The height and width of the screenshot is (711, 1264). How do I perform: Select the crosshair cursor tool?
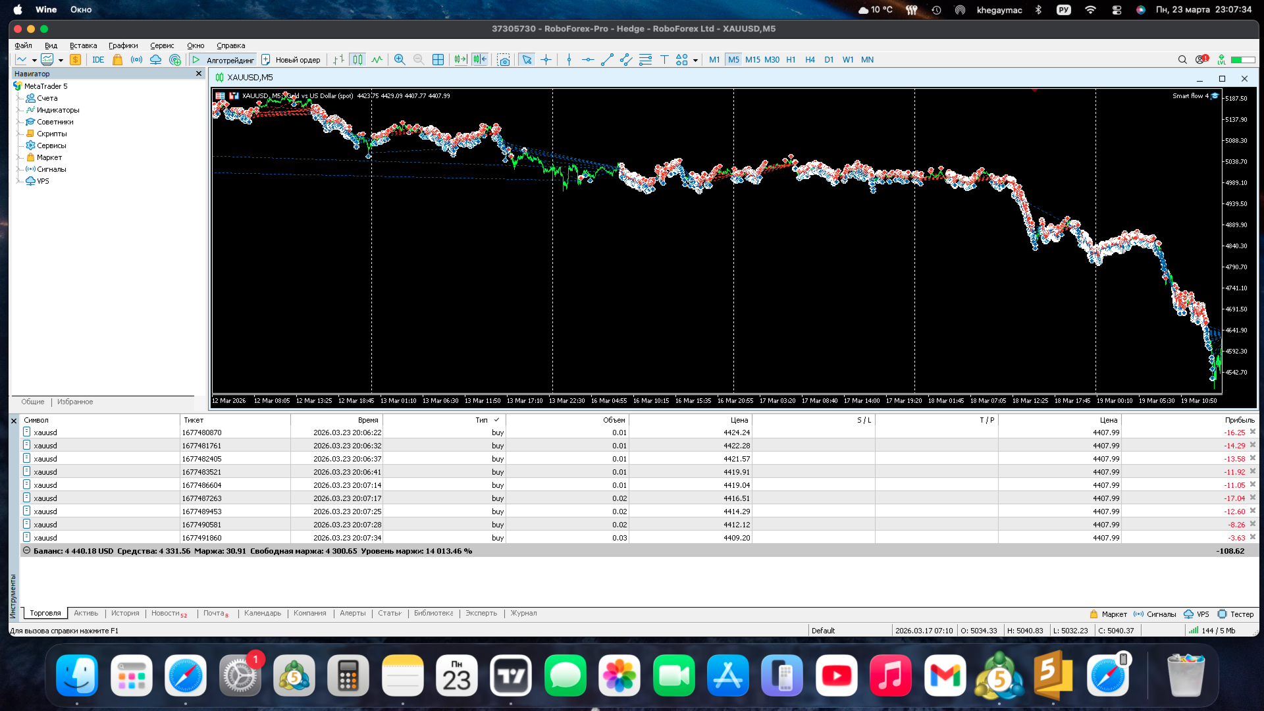pos(546,60)
